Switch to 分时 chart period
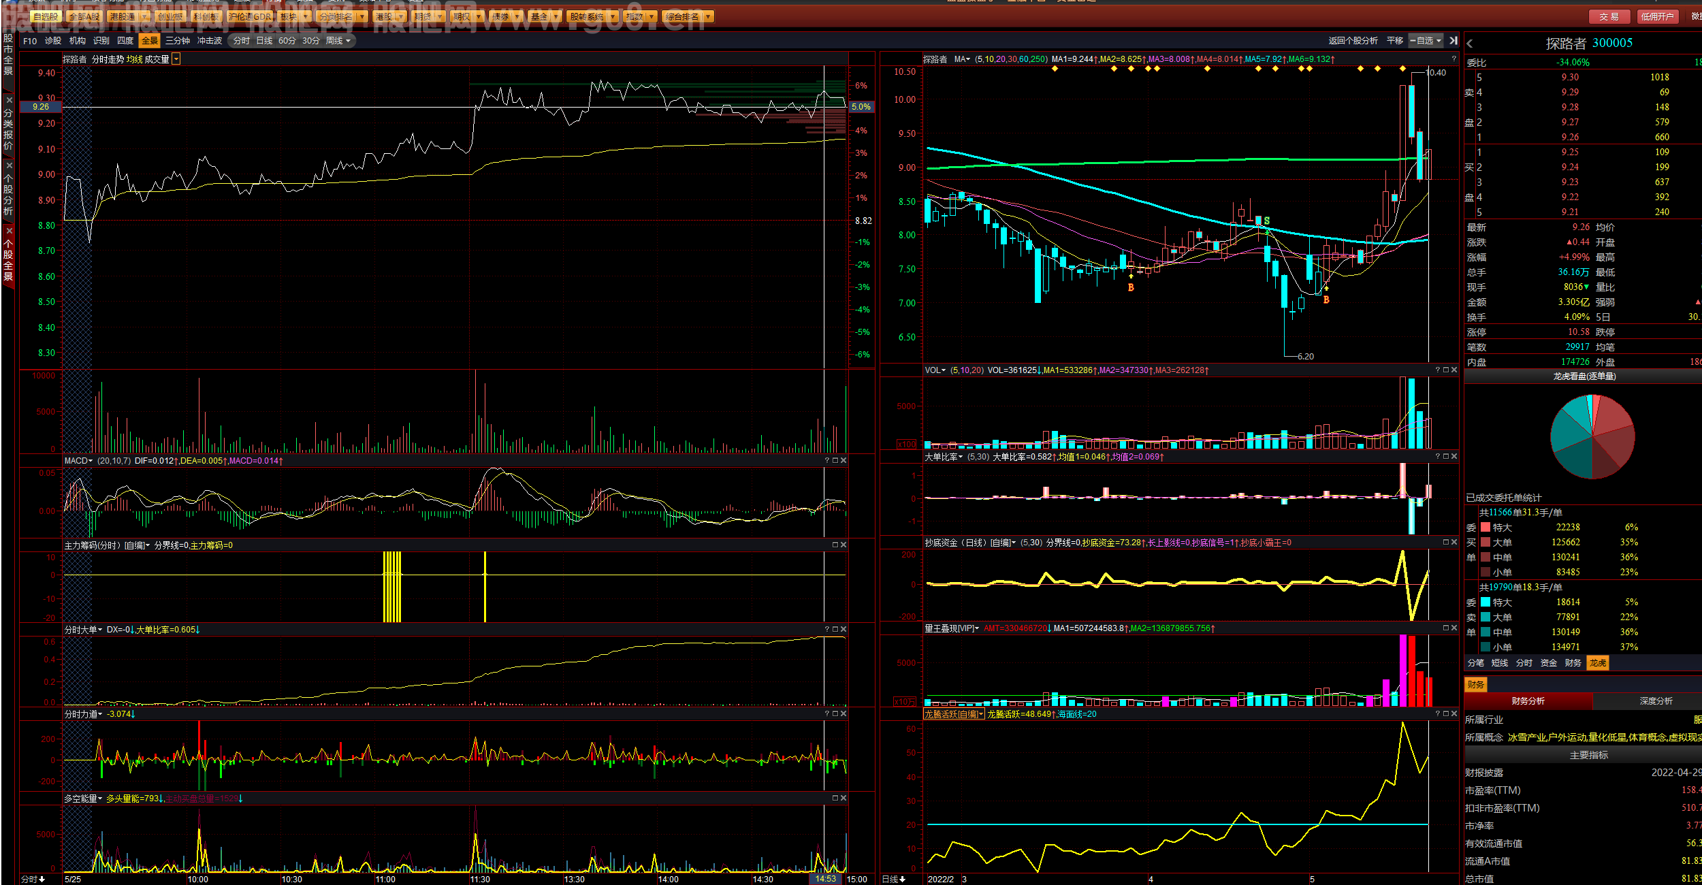Image resolution: width=1702 pixels, height=885 pixels. point(242,41)
